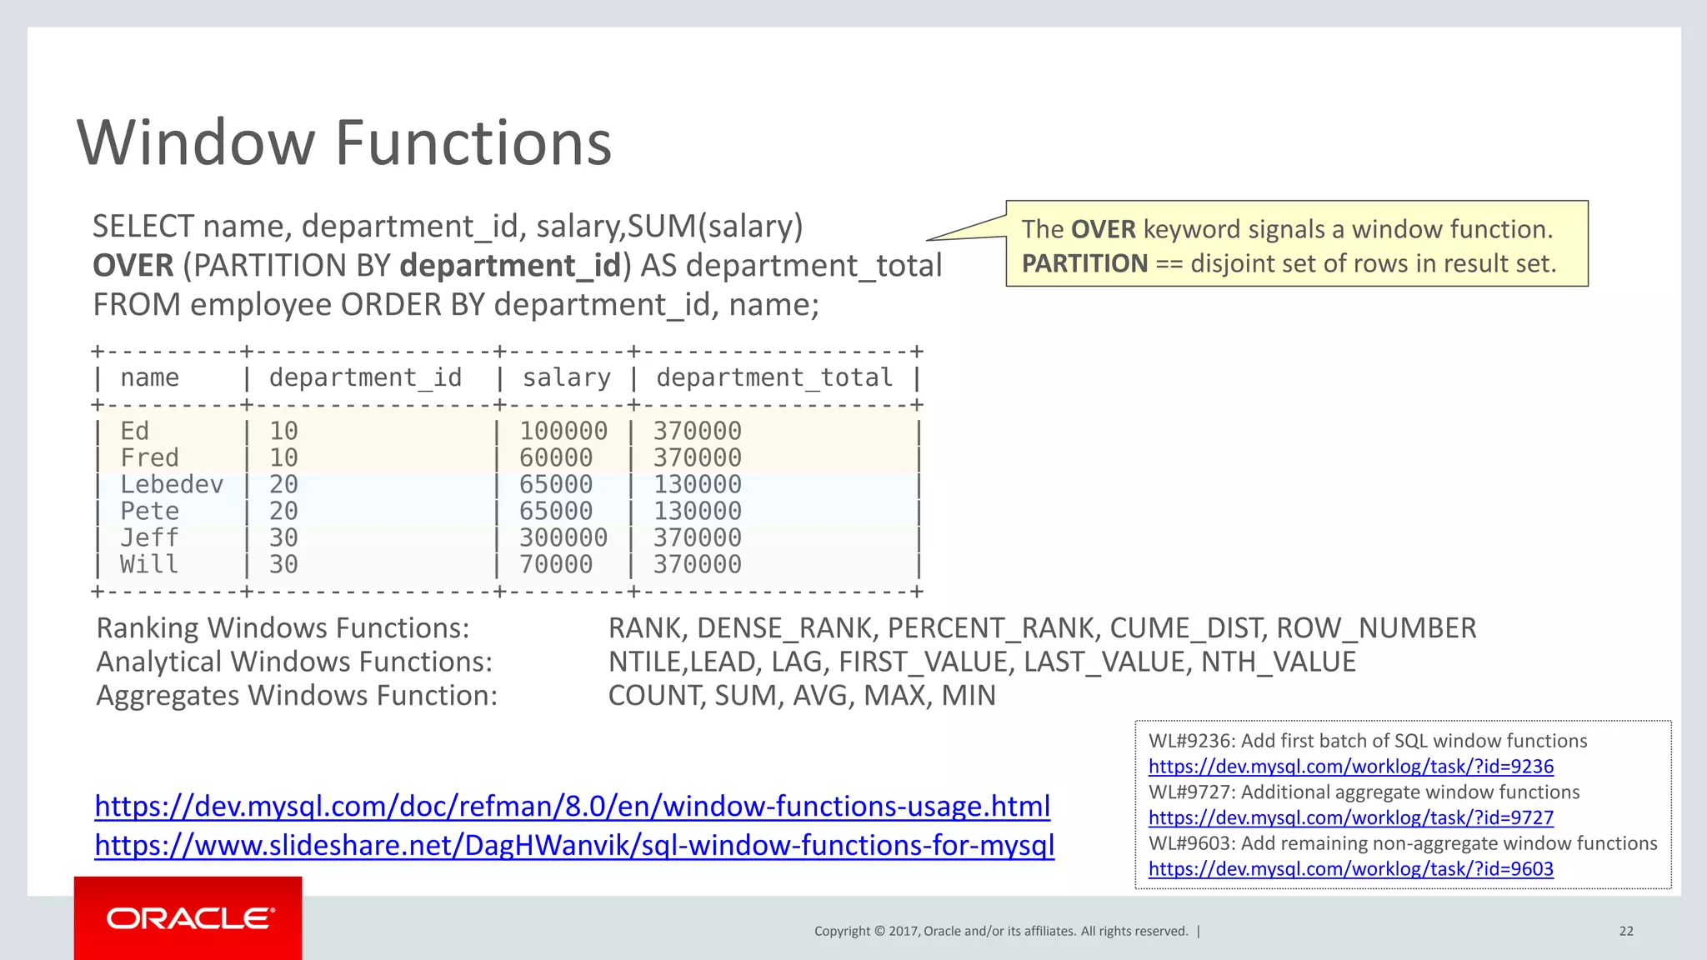
Task: Click Will's salary value 70000
Action: tap(556, 564)
